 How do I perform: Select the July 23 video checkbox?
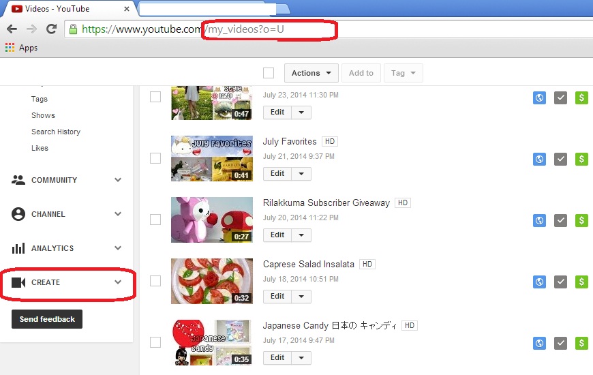point(155,97)
